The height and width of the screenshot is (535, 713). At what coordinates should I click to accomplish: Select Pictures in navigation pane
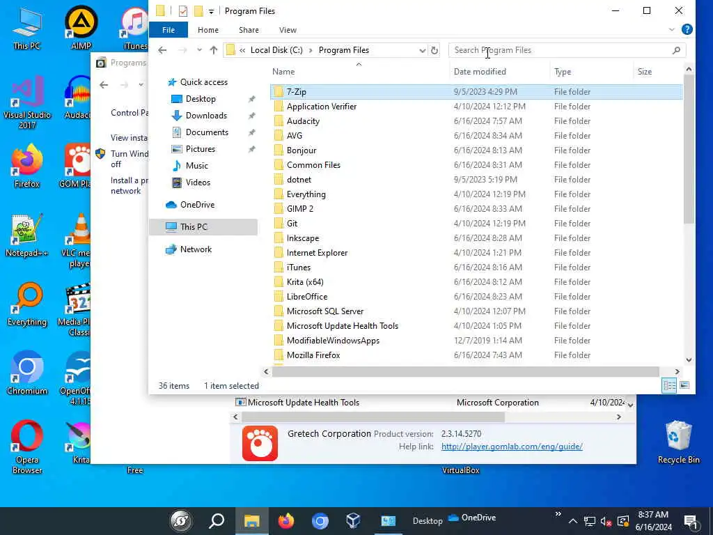pos(200,149)
